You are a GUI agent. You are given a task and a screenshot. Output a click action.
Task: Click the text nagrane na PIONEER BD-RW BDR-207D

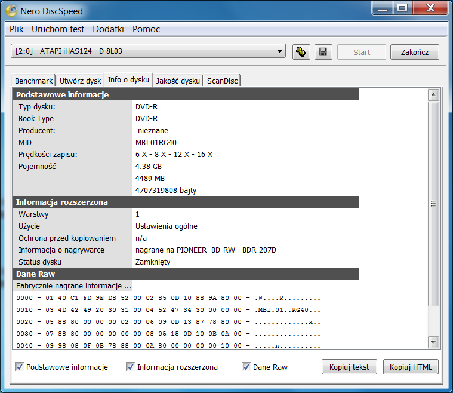pos(206,250)
